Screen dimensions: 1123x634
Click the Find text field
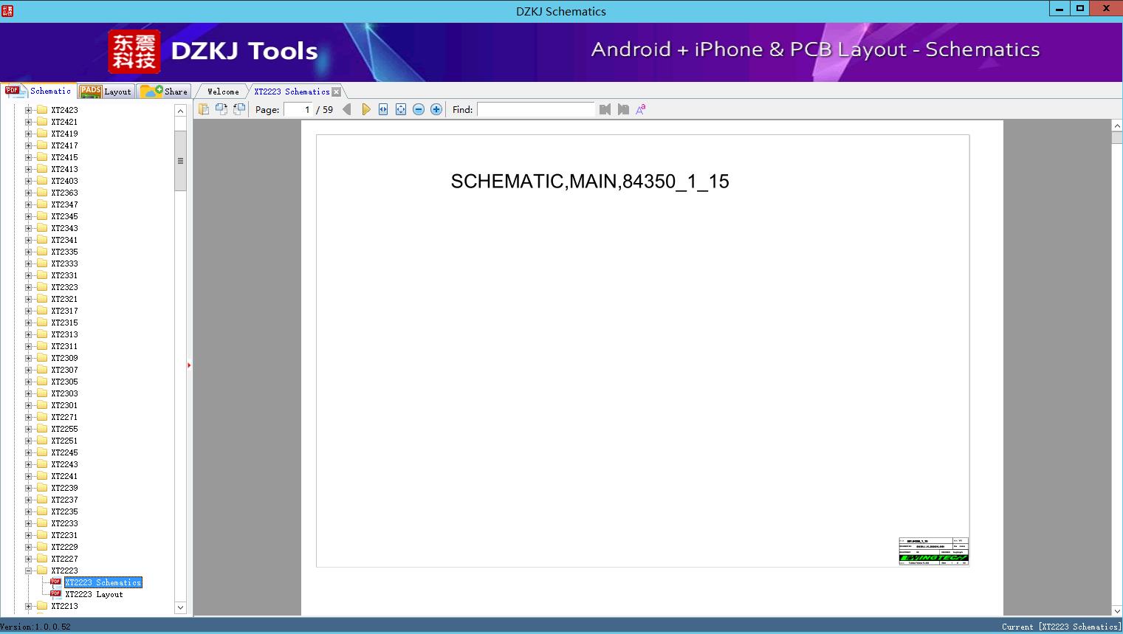[x=535, y=109]
